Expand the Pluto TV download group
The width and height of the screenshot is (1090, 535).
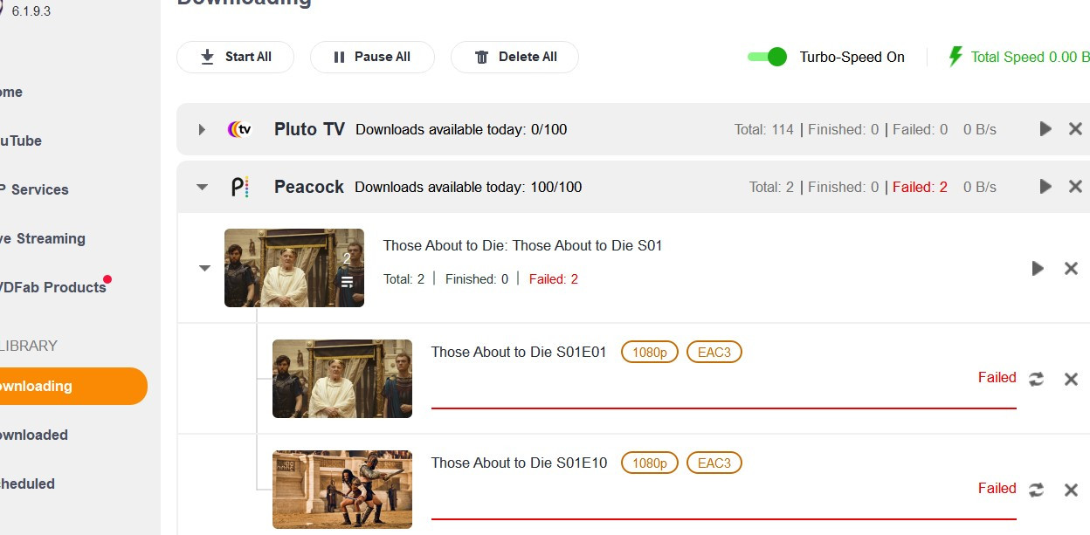tap(202, 129)
